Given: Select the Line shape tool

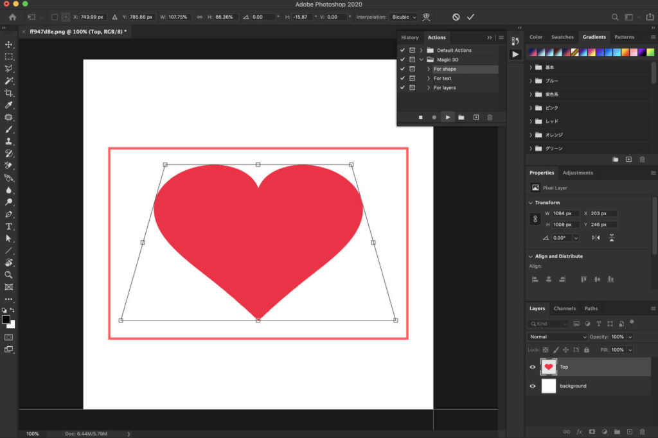Looking at the screenshot, I should (8, 250).
